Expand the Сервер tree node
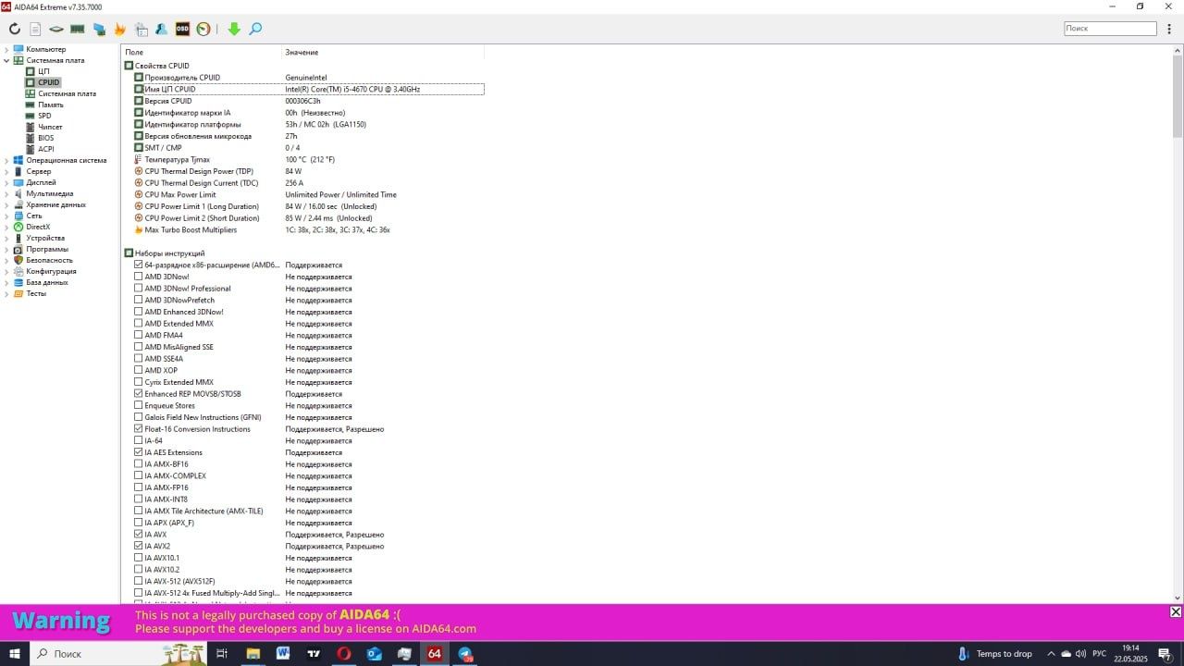1184x666 pixels. [6, 171]
